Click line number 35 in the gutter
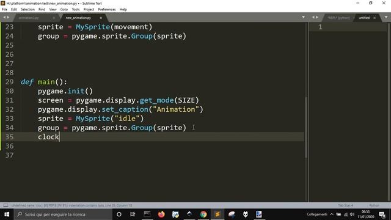The width and height of the screenshot is (391, 220). (10, 137)
